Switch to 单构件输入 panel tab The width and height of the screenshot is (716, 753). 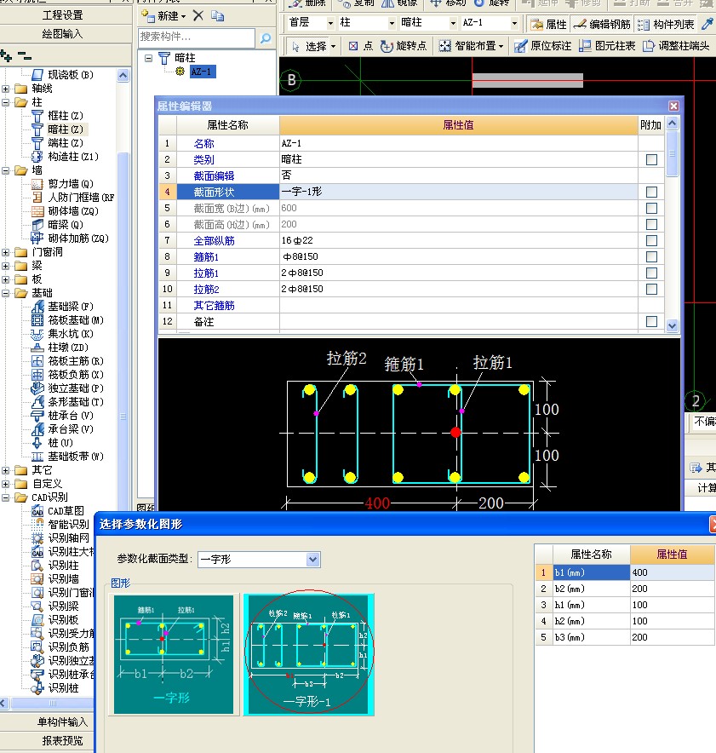(63, 721)
